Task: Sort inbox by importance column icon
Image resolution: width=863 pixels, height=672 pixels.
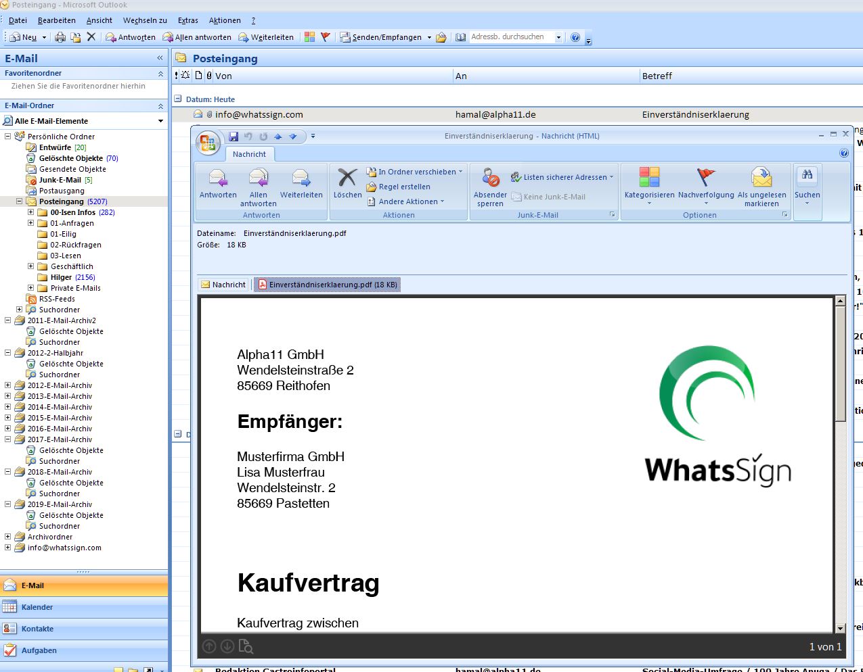Action: coord(177,76)
